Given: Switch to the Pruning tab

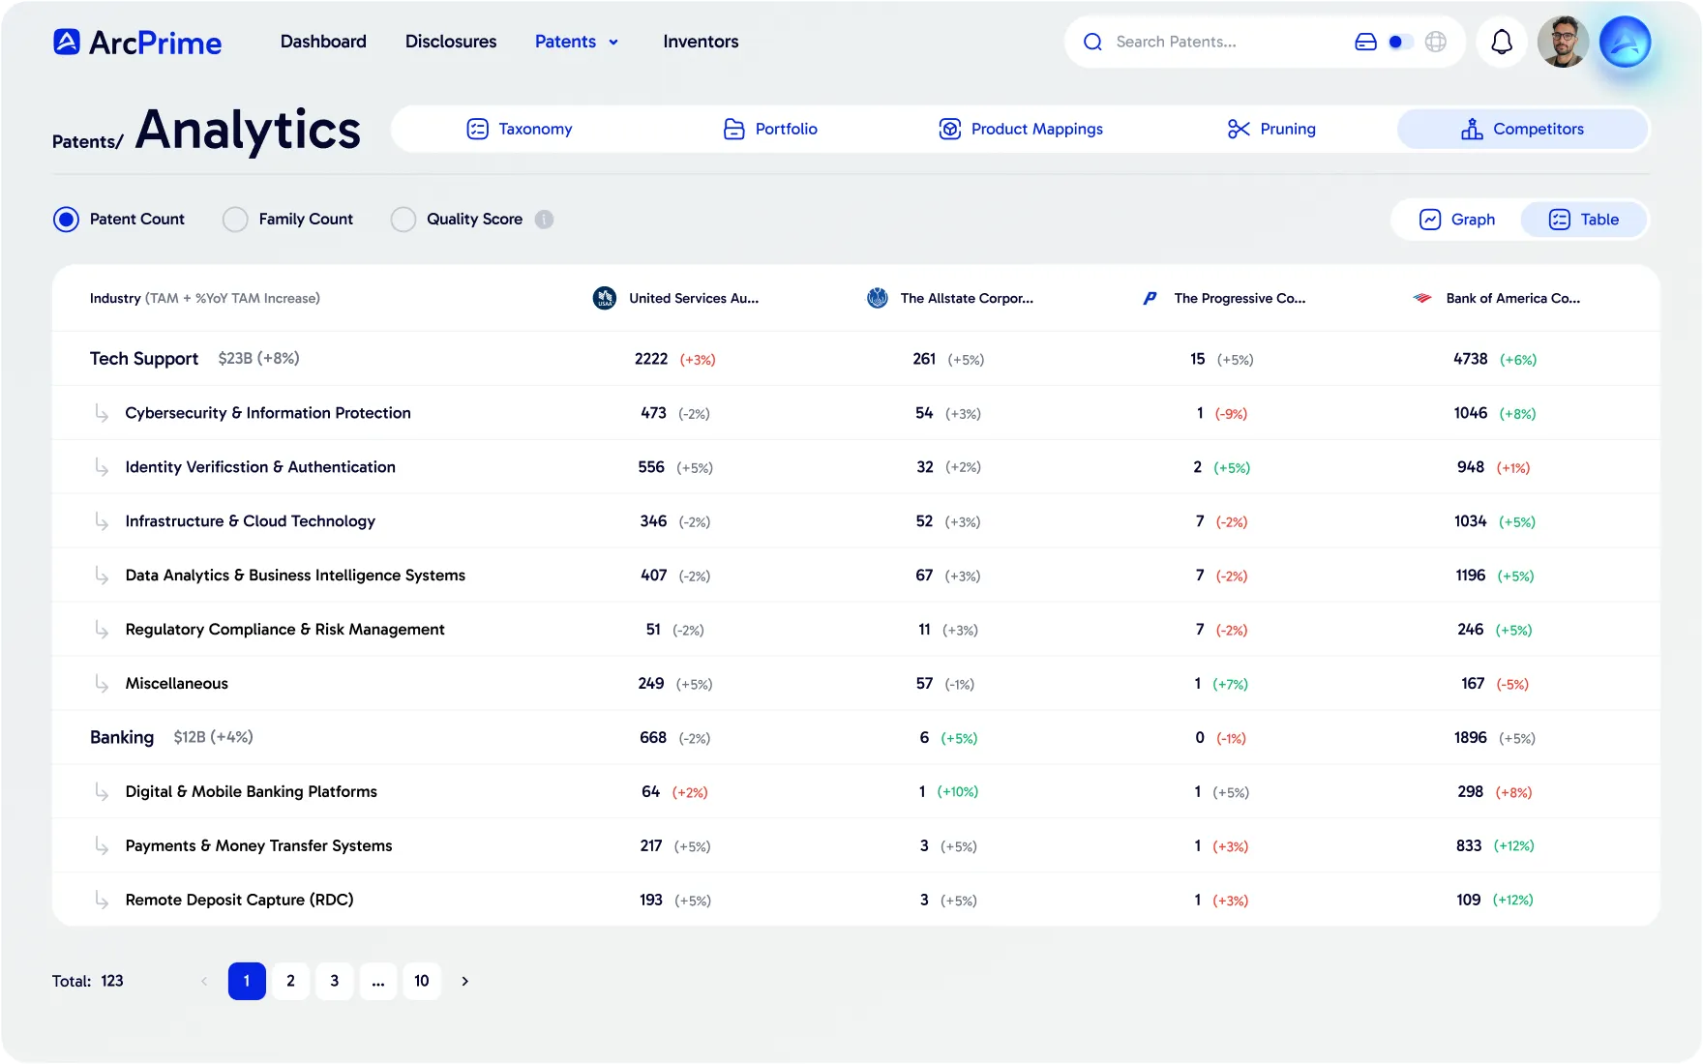Looking at the screenshot, I should 1272,129.
